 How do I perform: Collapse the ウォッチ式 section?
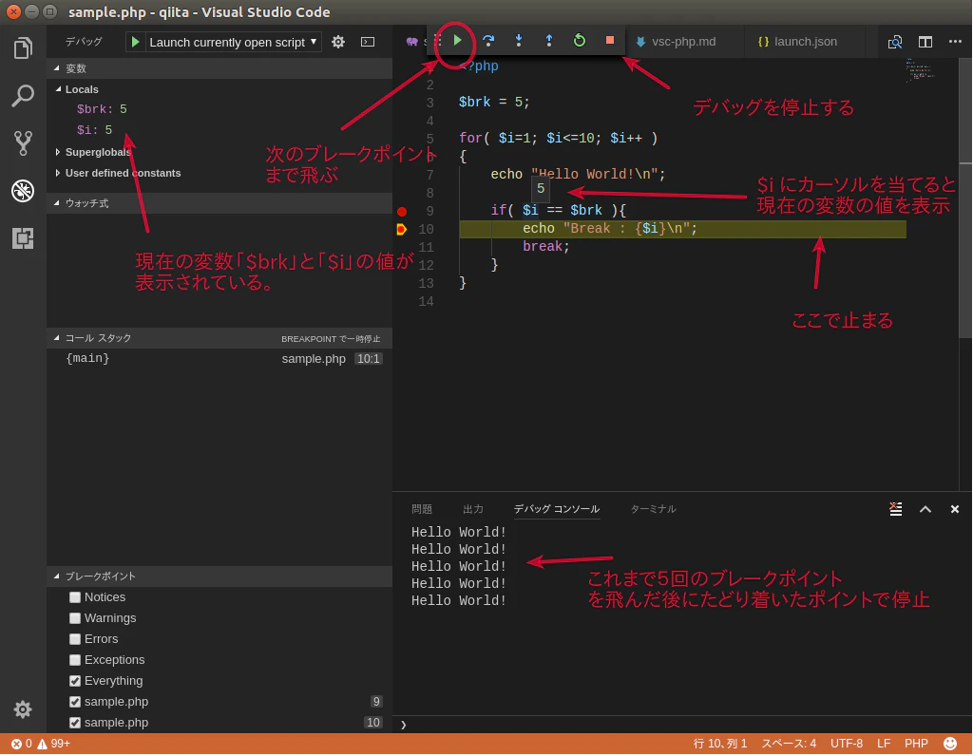[x=219, y=203]
